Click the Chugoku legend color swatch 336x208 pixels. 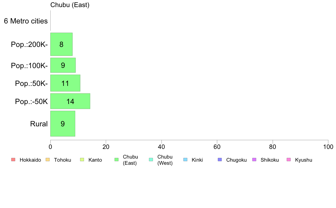[x=220, y=160]
